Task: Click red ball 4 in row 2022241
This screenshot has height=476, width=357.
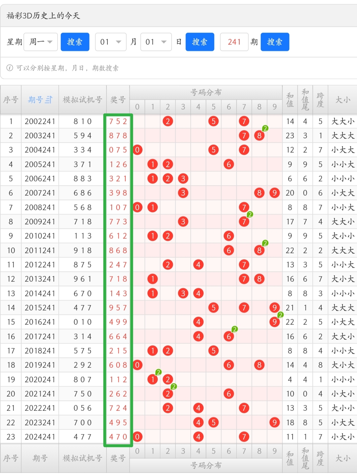Action: point(198,408)
